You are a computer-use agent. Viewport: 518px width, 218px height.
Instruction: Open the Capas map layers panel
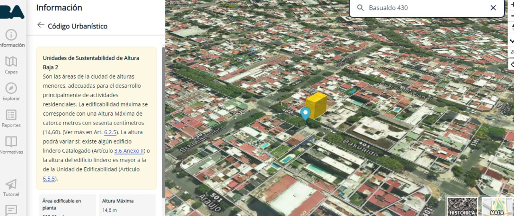(x=11, y=65)
